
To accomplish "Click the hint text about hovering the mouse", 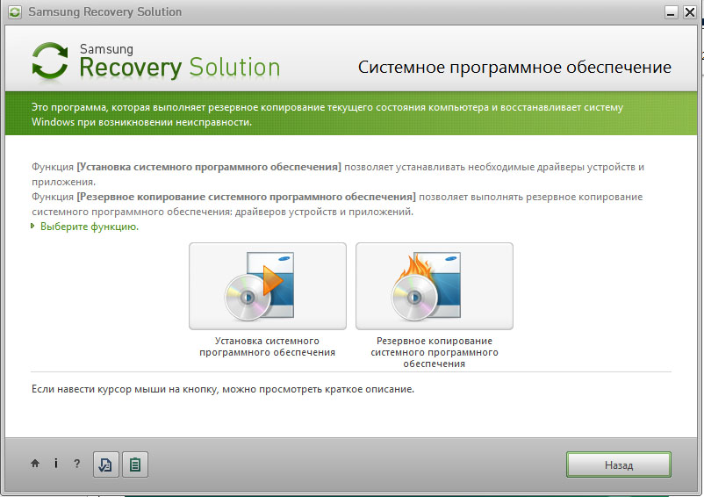I will [x=223, y=389].
